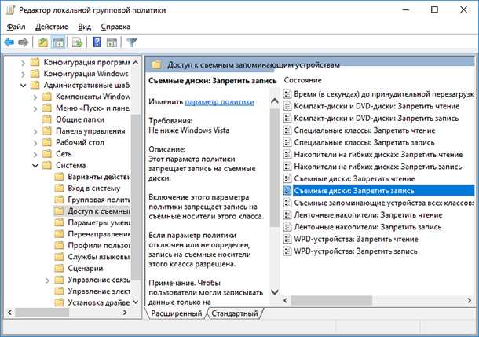The image size is (479, 337).
Task: Open the Справка menu
Action: pyautogui.click(x=115, y=27)
